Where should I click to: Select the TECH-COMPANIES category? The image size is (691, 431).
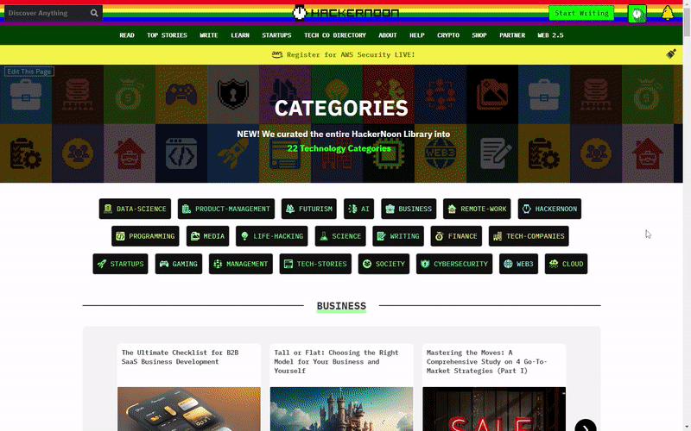point(529,236)
